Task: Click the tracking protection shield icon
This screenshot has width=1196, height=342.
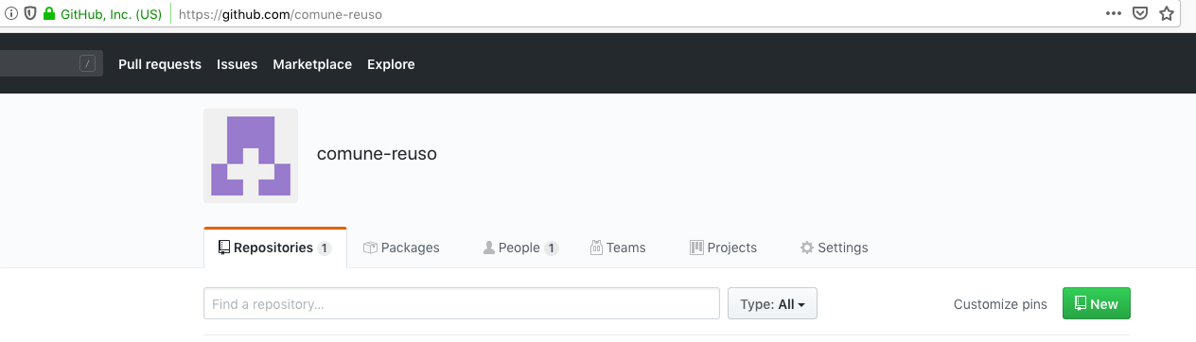Action: click(x=30, y=14)
